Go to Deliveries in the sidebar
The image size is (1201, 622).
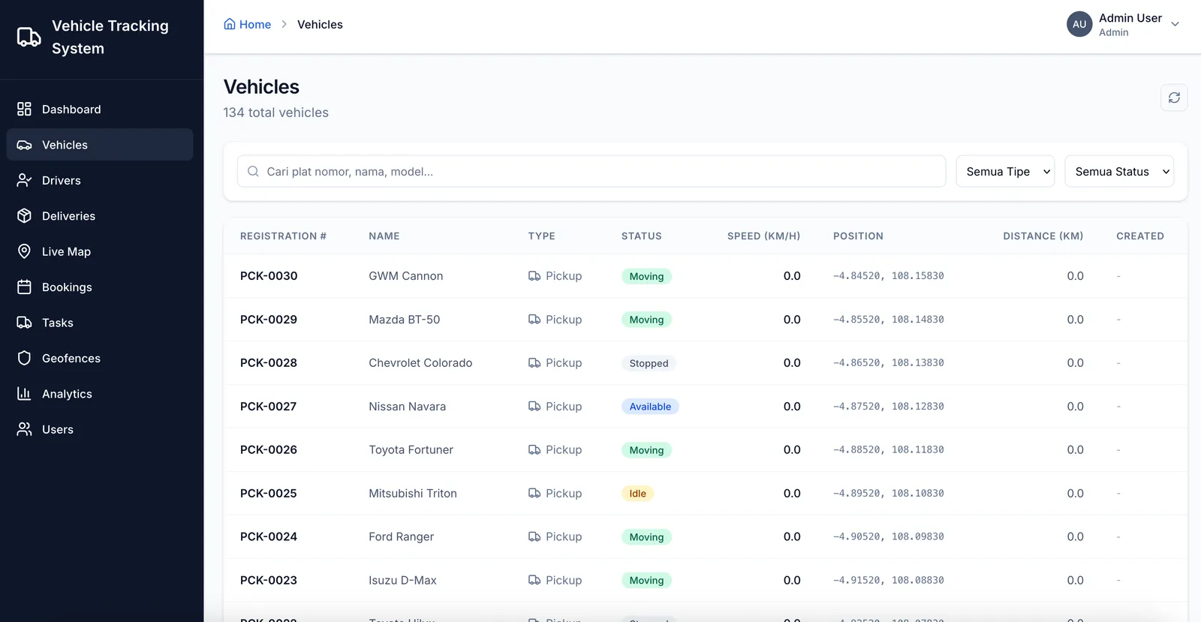click(100, 216)
